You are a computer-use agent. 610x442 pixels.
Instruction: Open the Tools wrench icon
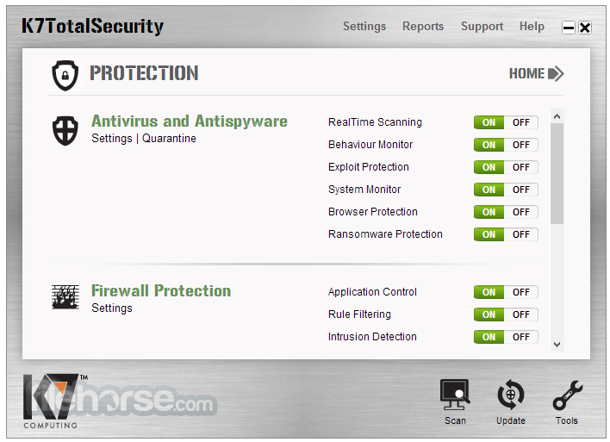tap(566, 395)
